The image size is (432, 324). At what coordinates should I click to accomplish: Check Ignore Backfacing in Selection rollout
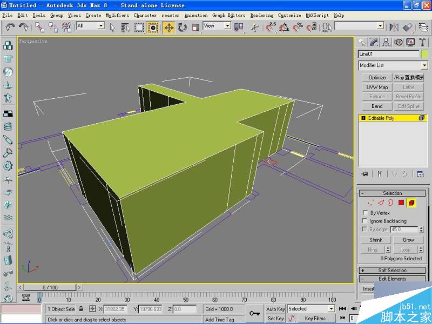point(366,221)
